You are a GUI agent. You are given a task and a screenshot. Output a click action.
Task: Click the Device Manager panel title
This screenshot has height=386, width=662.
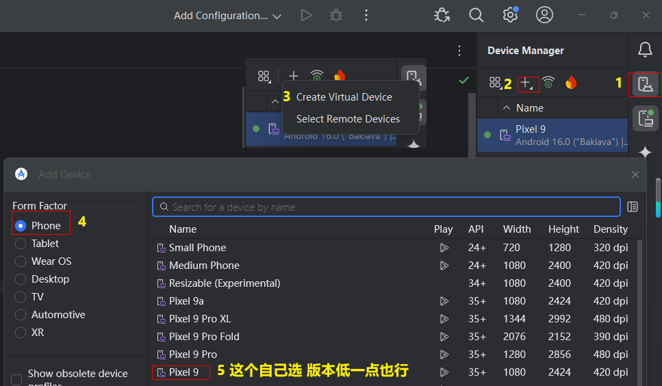[526, 51]
